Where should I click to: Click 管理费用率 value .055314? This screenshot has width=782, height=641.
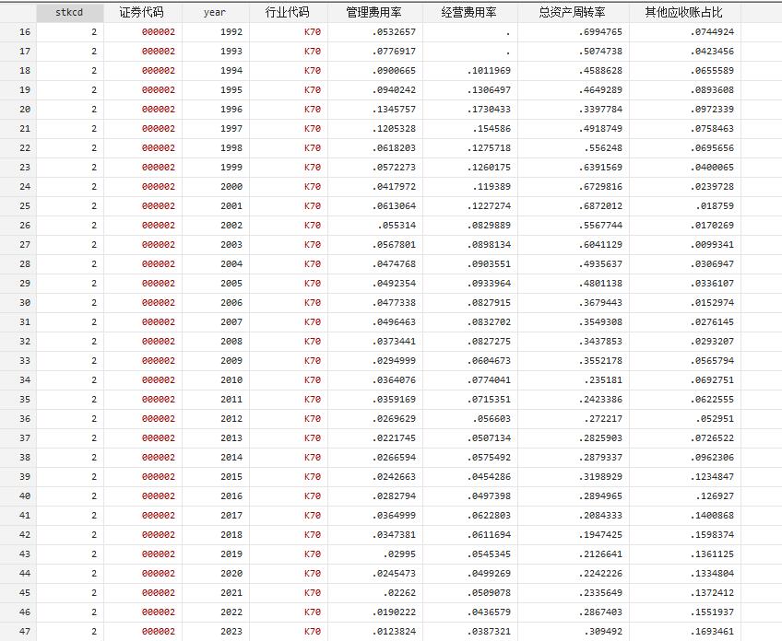click(397, 225)
